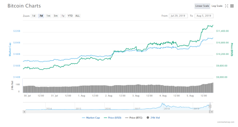Edit the To date field Aug 5, 2019
The width and height of the screenshot is (238, 127).
click(x=204, y=16)
